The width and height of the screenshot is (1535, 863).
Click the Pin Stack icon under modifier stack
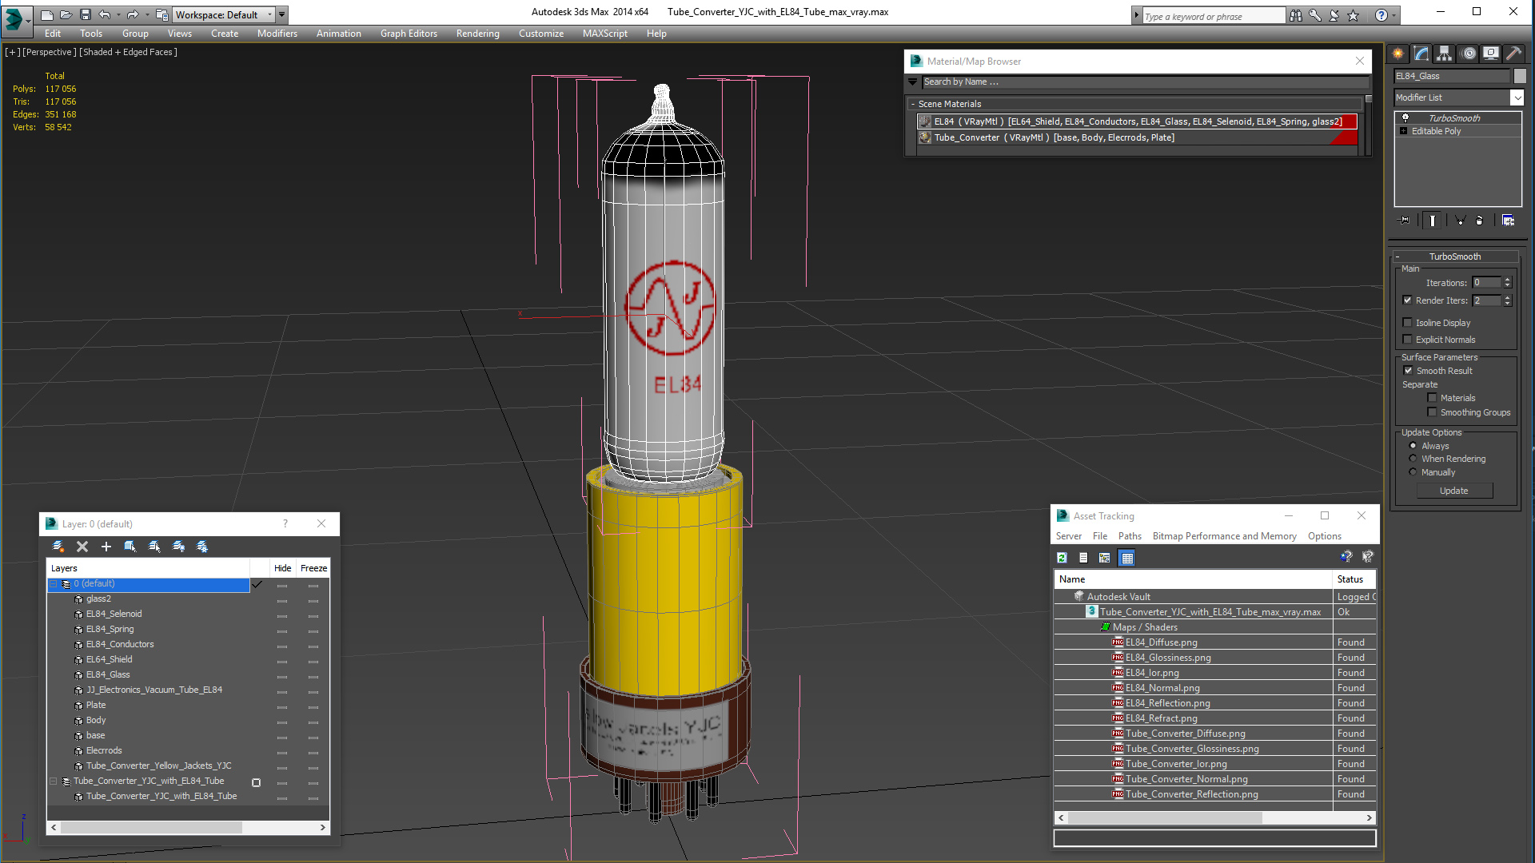click(x=1404, y=221)
